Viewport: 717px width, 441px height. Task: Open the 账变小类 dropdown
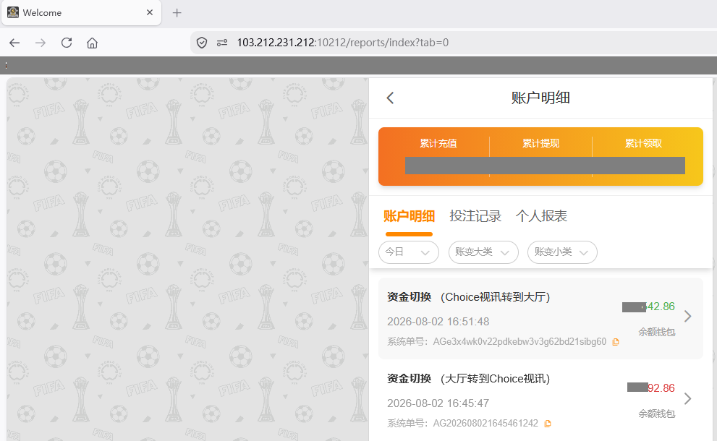pyautogui.click(x=562, y=252)
